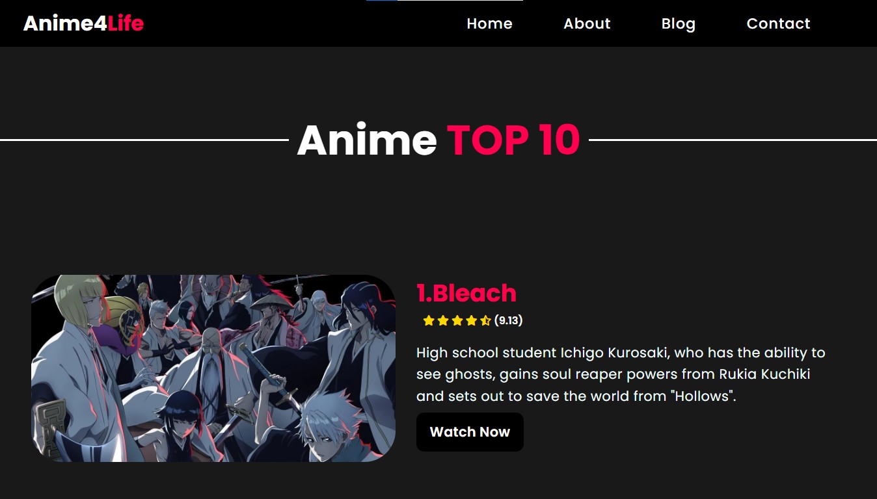This screenshot has height=499, width=877.
Task: Select Contact in the top navigation
Action: point(778,23)
